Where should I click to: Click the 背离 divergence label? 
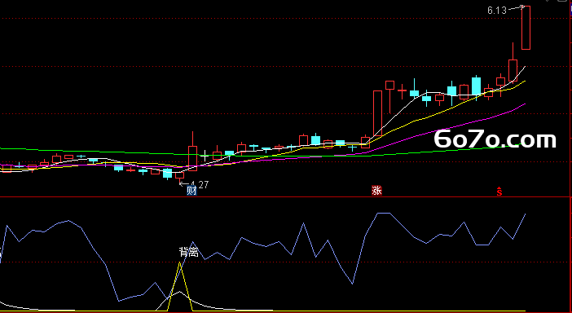pyautogui.click(x=188, y=252)
